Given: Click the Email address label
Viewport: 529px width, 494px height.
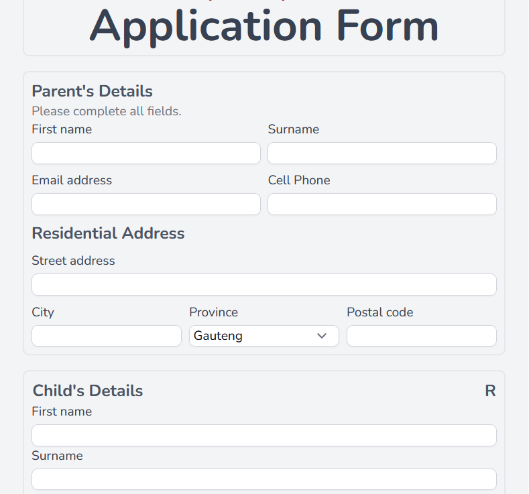Looking at the screenshot, I should (x=72, y=180).
